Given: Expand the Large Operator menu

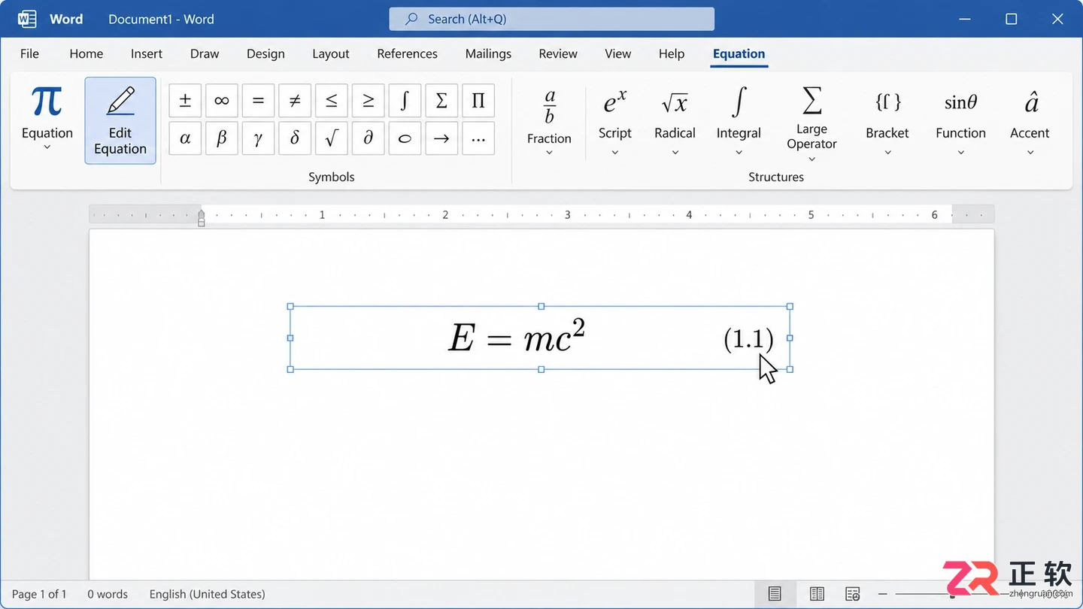Looking at the screenshot, I should click(x=811, y=124).
